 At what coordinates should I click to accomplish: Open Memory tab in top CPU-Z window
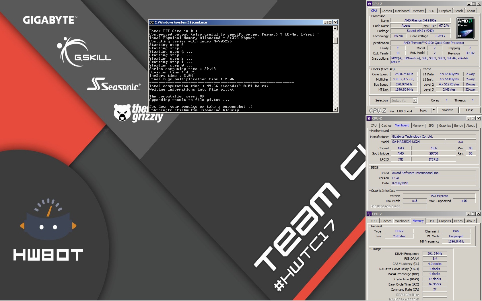point(418,11)
